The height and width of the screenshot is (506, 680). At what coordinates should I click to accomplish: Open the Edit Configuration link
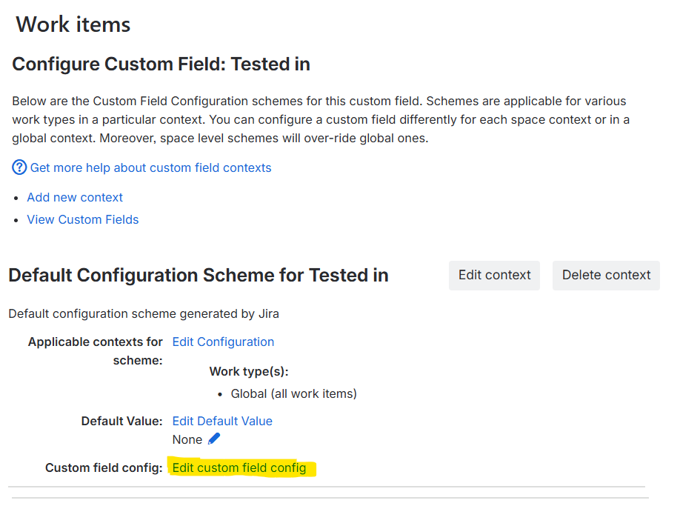223,342
